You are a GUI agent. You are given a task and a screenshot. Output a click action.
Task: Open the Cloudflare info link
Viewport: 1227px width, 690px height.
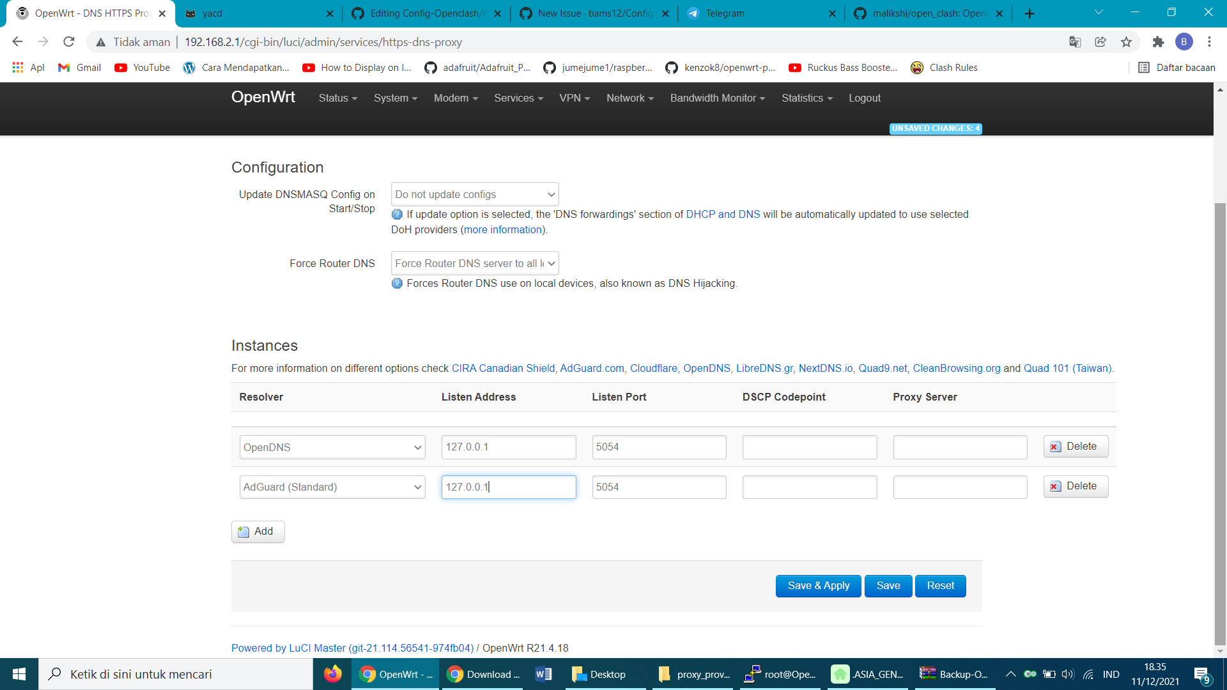click(x=654, y=369)
